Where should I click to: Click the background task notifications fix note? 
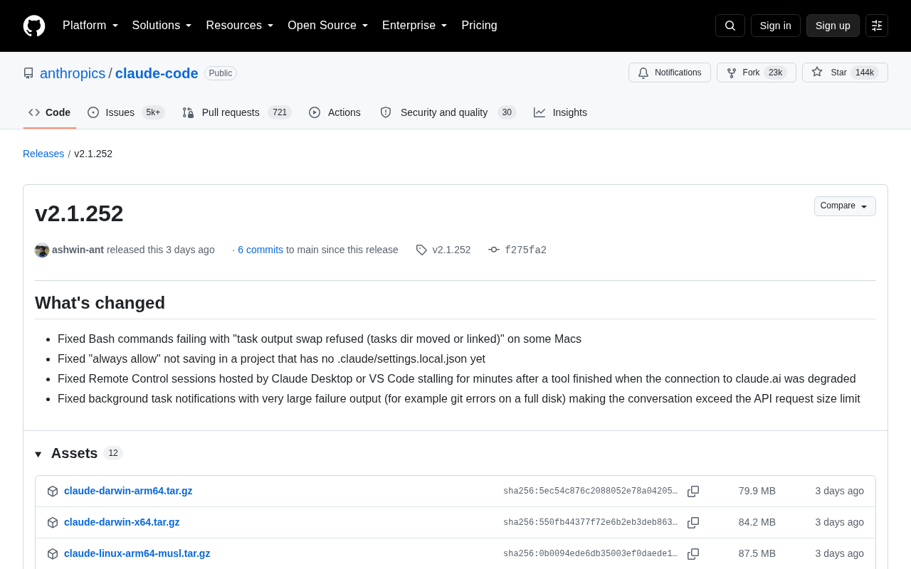click(459, 399)
